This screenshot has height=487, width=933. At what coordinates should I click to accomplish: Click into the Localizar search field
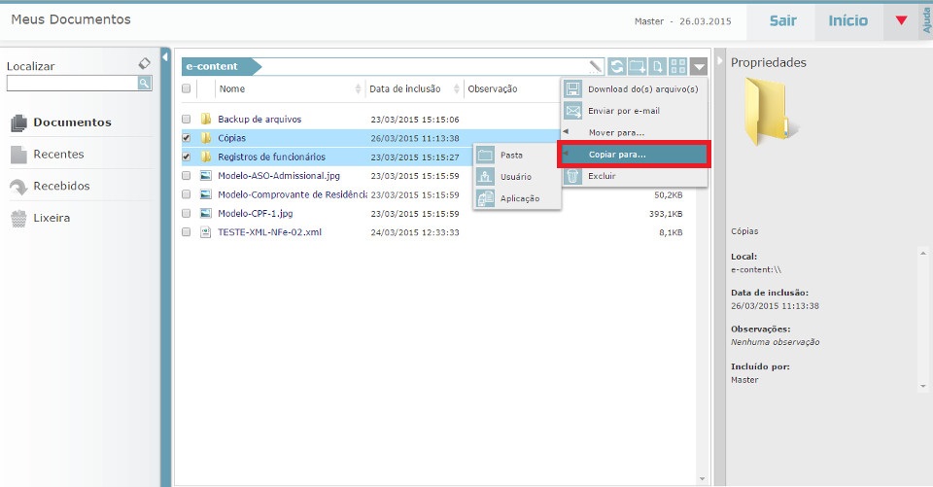[71, 84]
